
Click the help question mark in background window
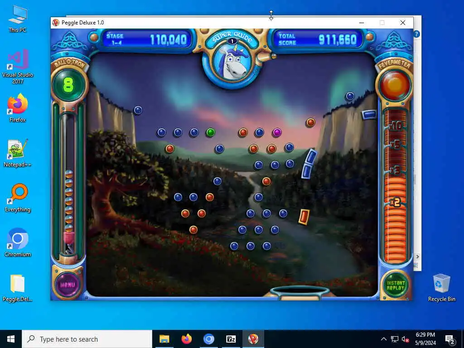417,34
